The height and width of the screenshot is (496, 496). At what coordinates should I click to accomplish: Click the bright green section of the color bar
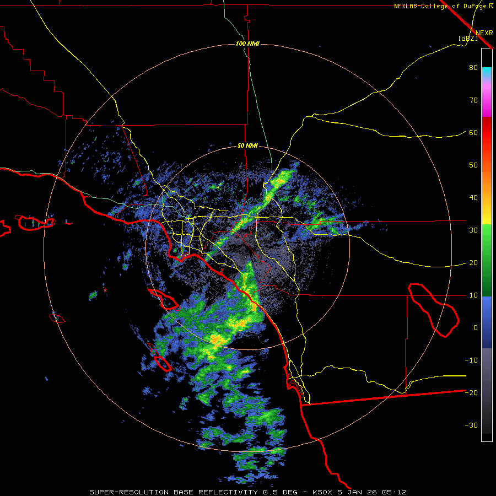[487, 237]
